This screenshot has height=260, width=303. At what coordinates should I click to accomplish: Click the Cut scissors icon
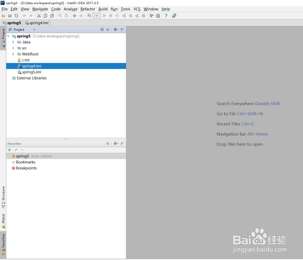point(39,16)
